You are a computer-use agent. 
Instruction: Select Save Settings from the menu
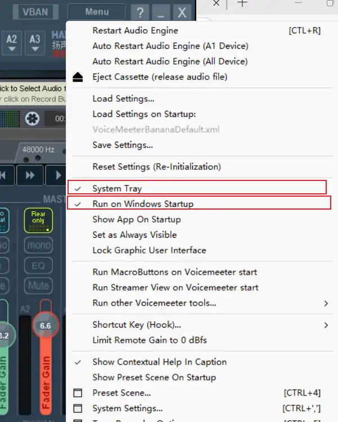click(x=123, y=145)
